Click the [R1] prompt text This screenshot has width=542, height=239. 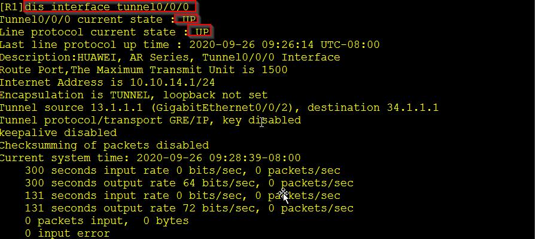[x=13, y=7]
